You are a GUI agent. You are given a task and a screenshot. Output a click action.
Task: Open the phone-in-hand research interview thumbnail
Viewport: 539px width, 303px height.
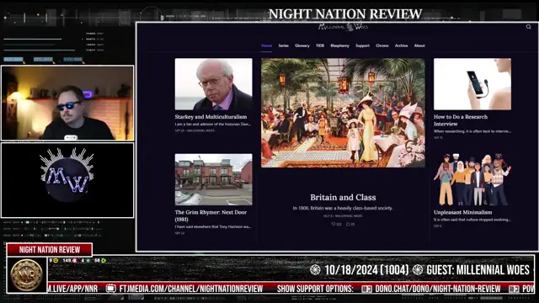coord(472,84)
